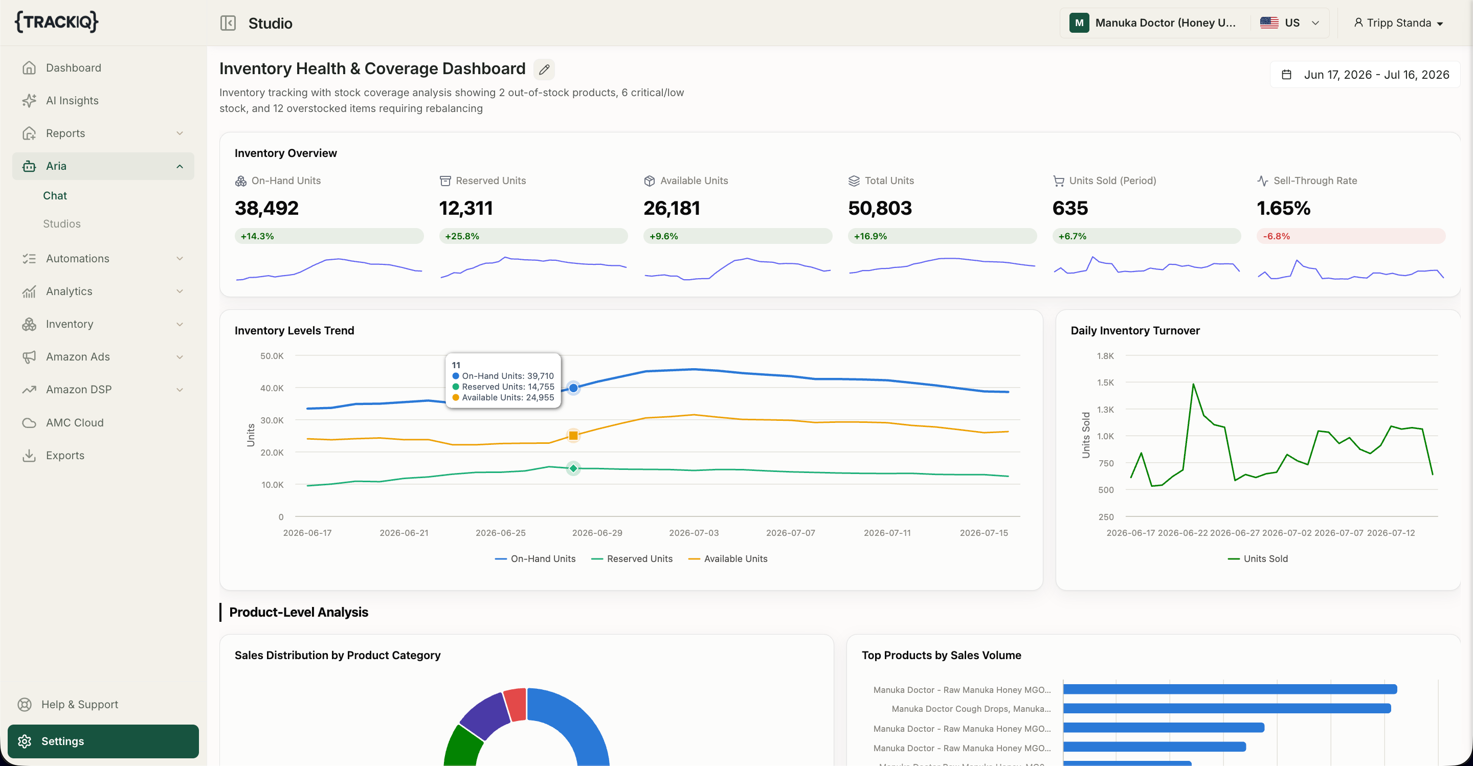Expand the Reports menu chevron
Viewport: 1473px width, 766px height.
click(180, 133)
